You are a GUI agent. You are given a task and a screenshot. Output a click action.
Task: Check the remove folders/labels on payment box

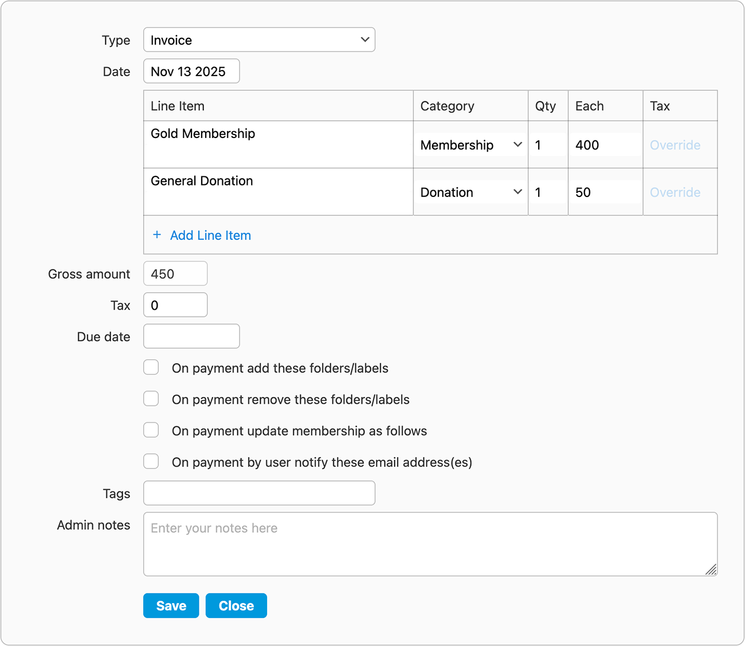(x=151, y=399)
